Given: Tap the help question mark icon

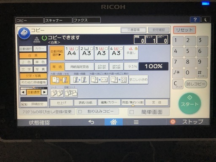Looking at the screenshot, I should (x=195, y=20).
